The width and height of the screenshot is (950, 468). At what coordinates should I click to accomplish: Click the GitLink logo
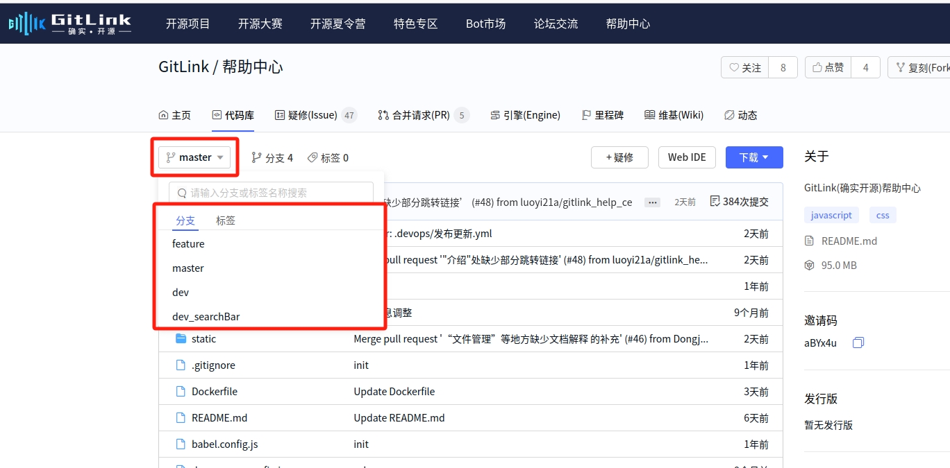(x=69, y=24)
